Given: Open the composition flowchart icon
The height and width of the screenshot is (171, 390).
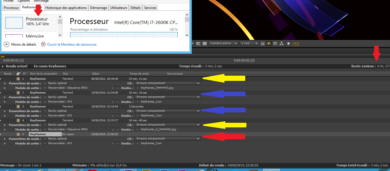Looking at the screenshot, I should [282, 43].
